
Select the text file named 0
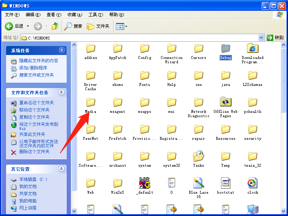pyautogui.click(x=172, y=183)
